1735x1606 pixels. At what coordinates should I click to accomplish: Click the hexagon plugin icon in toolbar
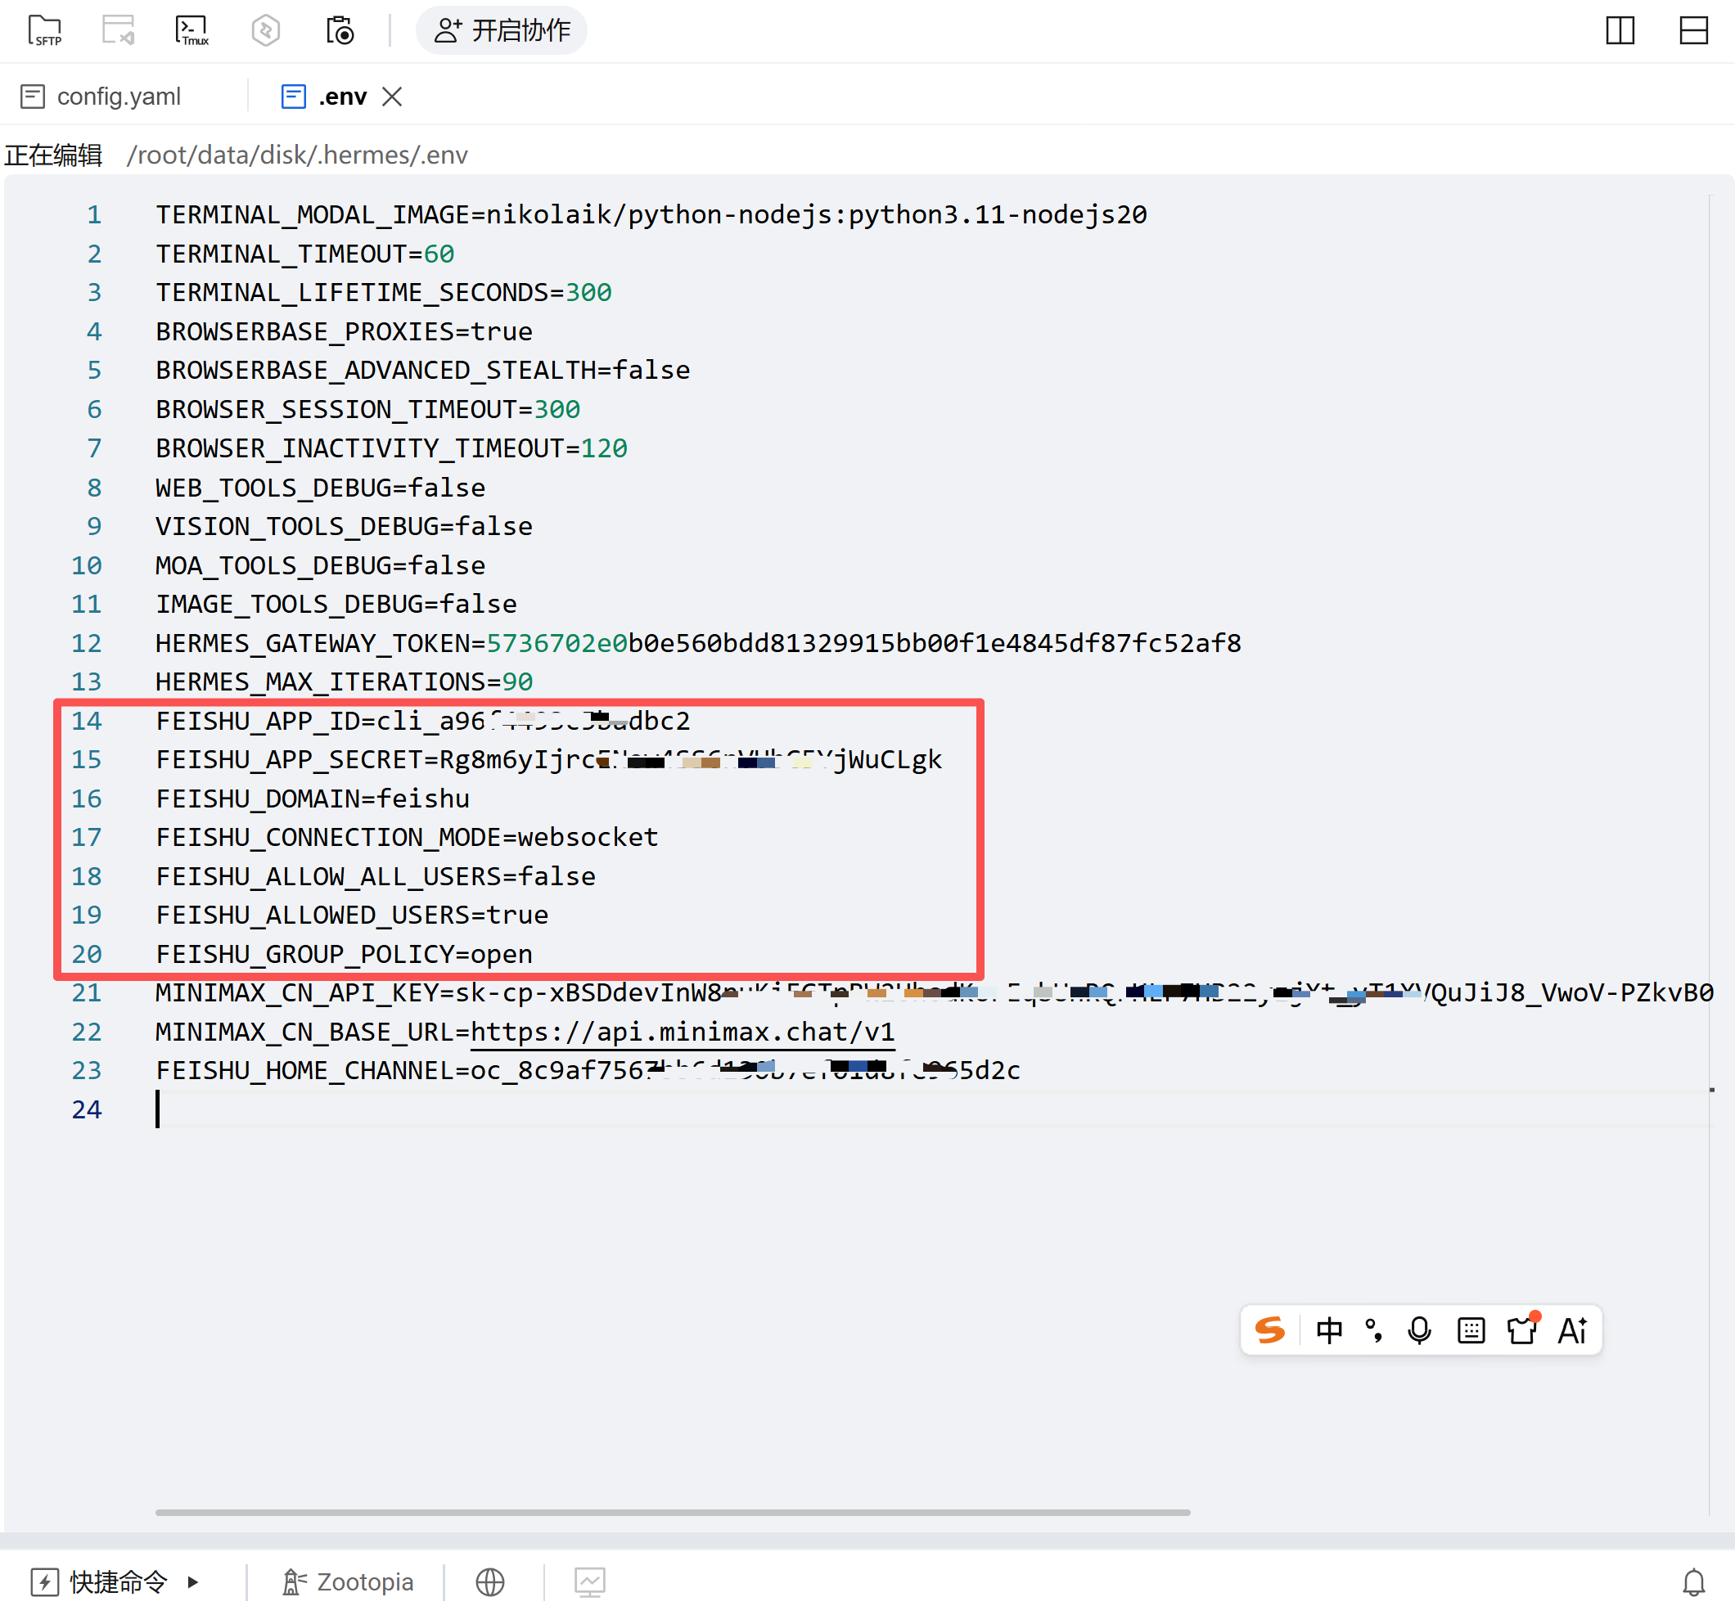point(265,30)
